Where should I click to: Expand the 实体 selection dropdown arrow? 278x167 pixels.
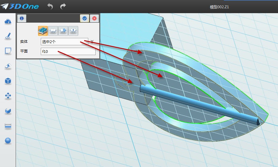[x=92, y=41]
